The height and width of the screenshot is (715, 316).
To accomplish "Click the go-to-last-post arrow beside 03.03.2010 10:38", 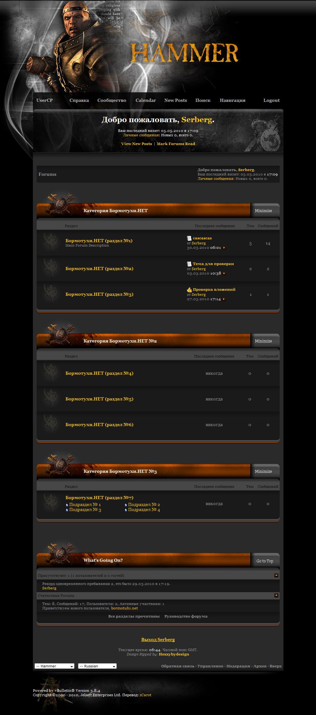I will (224, 274).
